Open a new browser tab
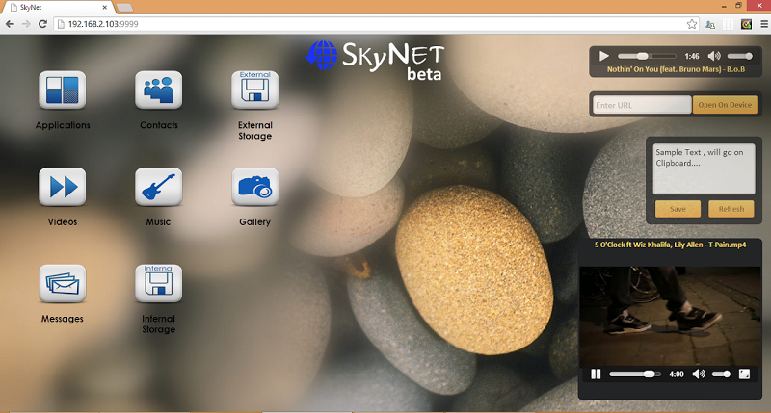This screenshot has height=413, width=771. (x=124, y=8)
